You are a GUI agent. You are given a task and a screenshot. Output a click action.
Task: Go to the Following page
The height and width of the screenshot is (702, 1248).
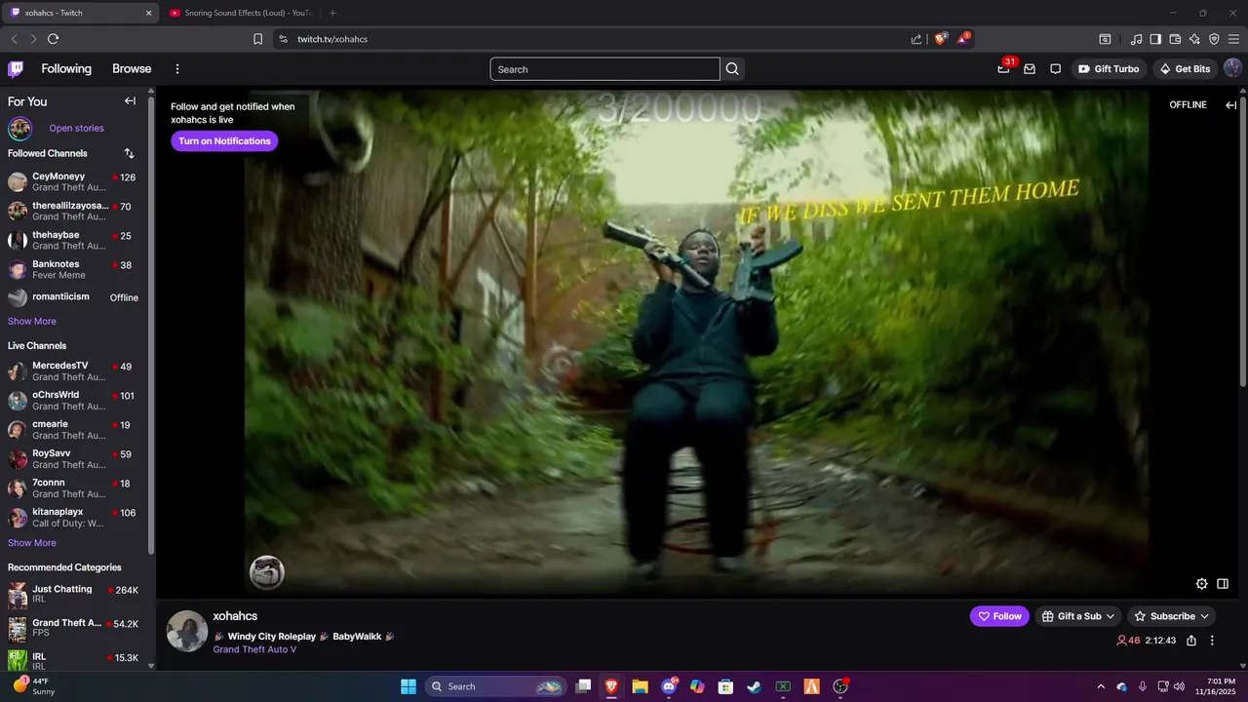tap(66, 69)
